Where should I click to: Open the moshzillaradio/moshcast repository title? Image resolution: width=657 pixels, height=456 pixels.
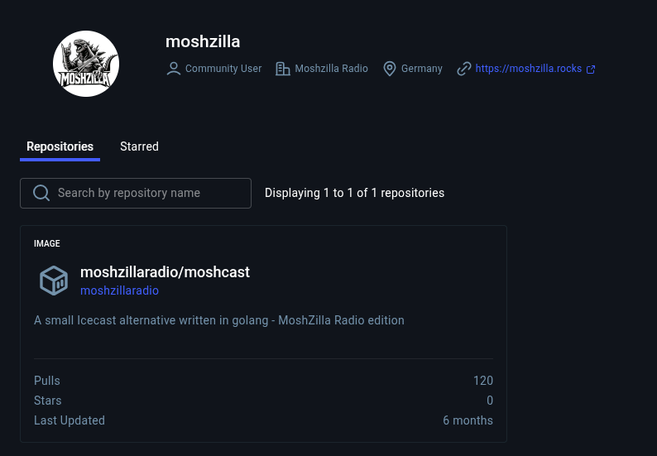tap(165, 271)
